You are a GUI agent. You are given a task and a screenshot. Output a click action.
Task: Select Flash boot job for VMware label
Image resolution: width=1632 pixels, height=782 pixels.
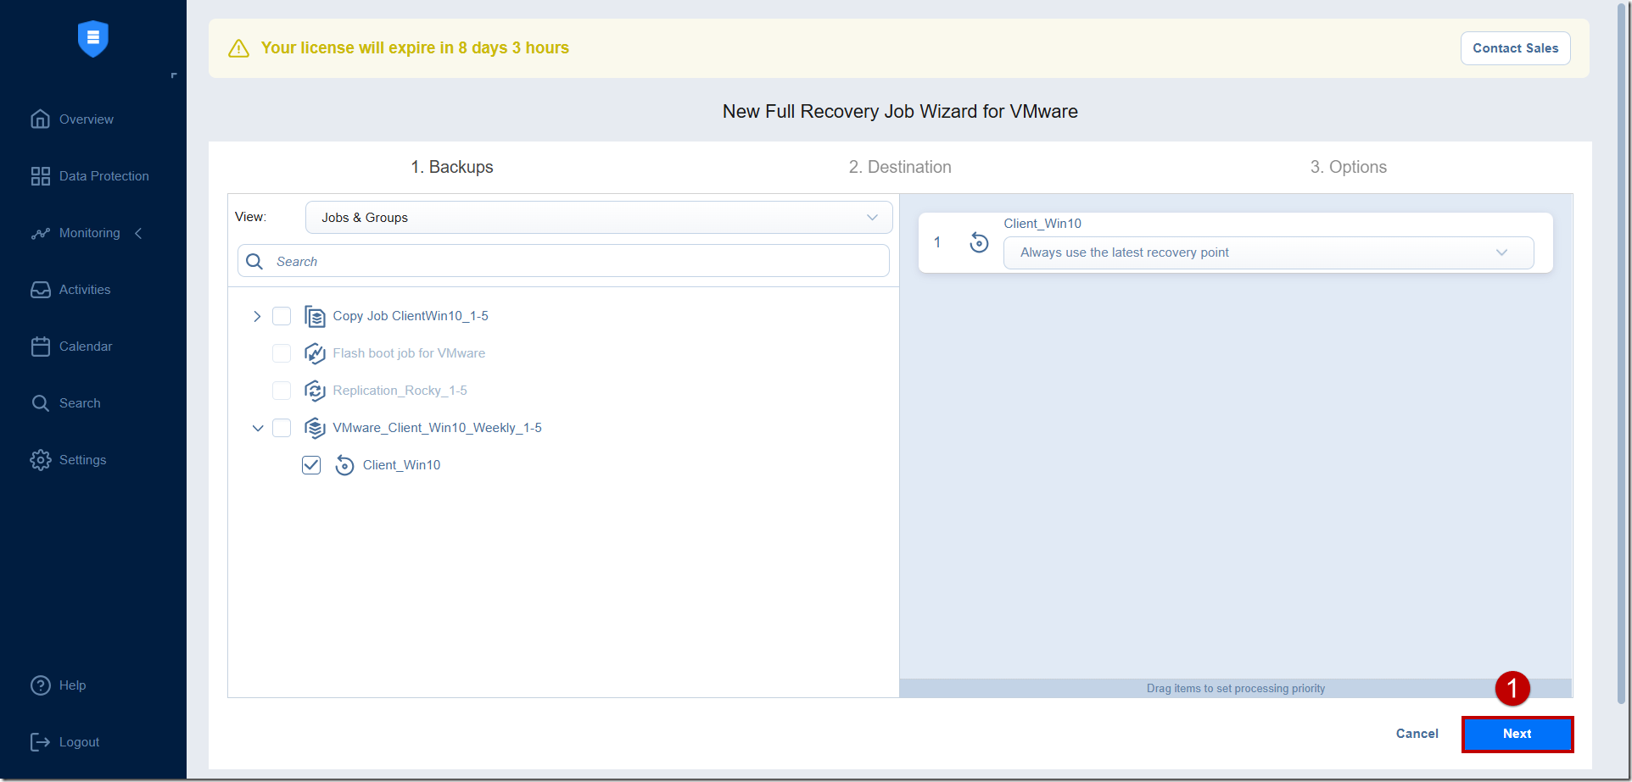click(409, 353)
